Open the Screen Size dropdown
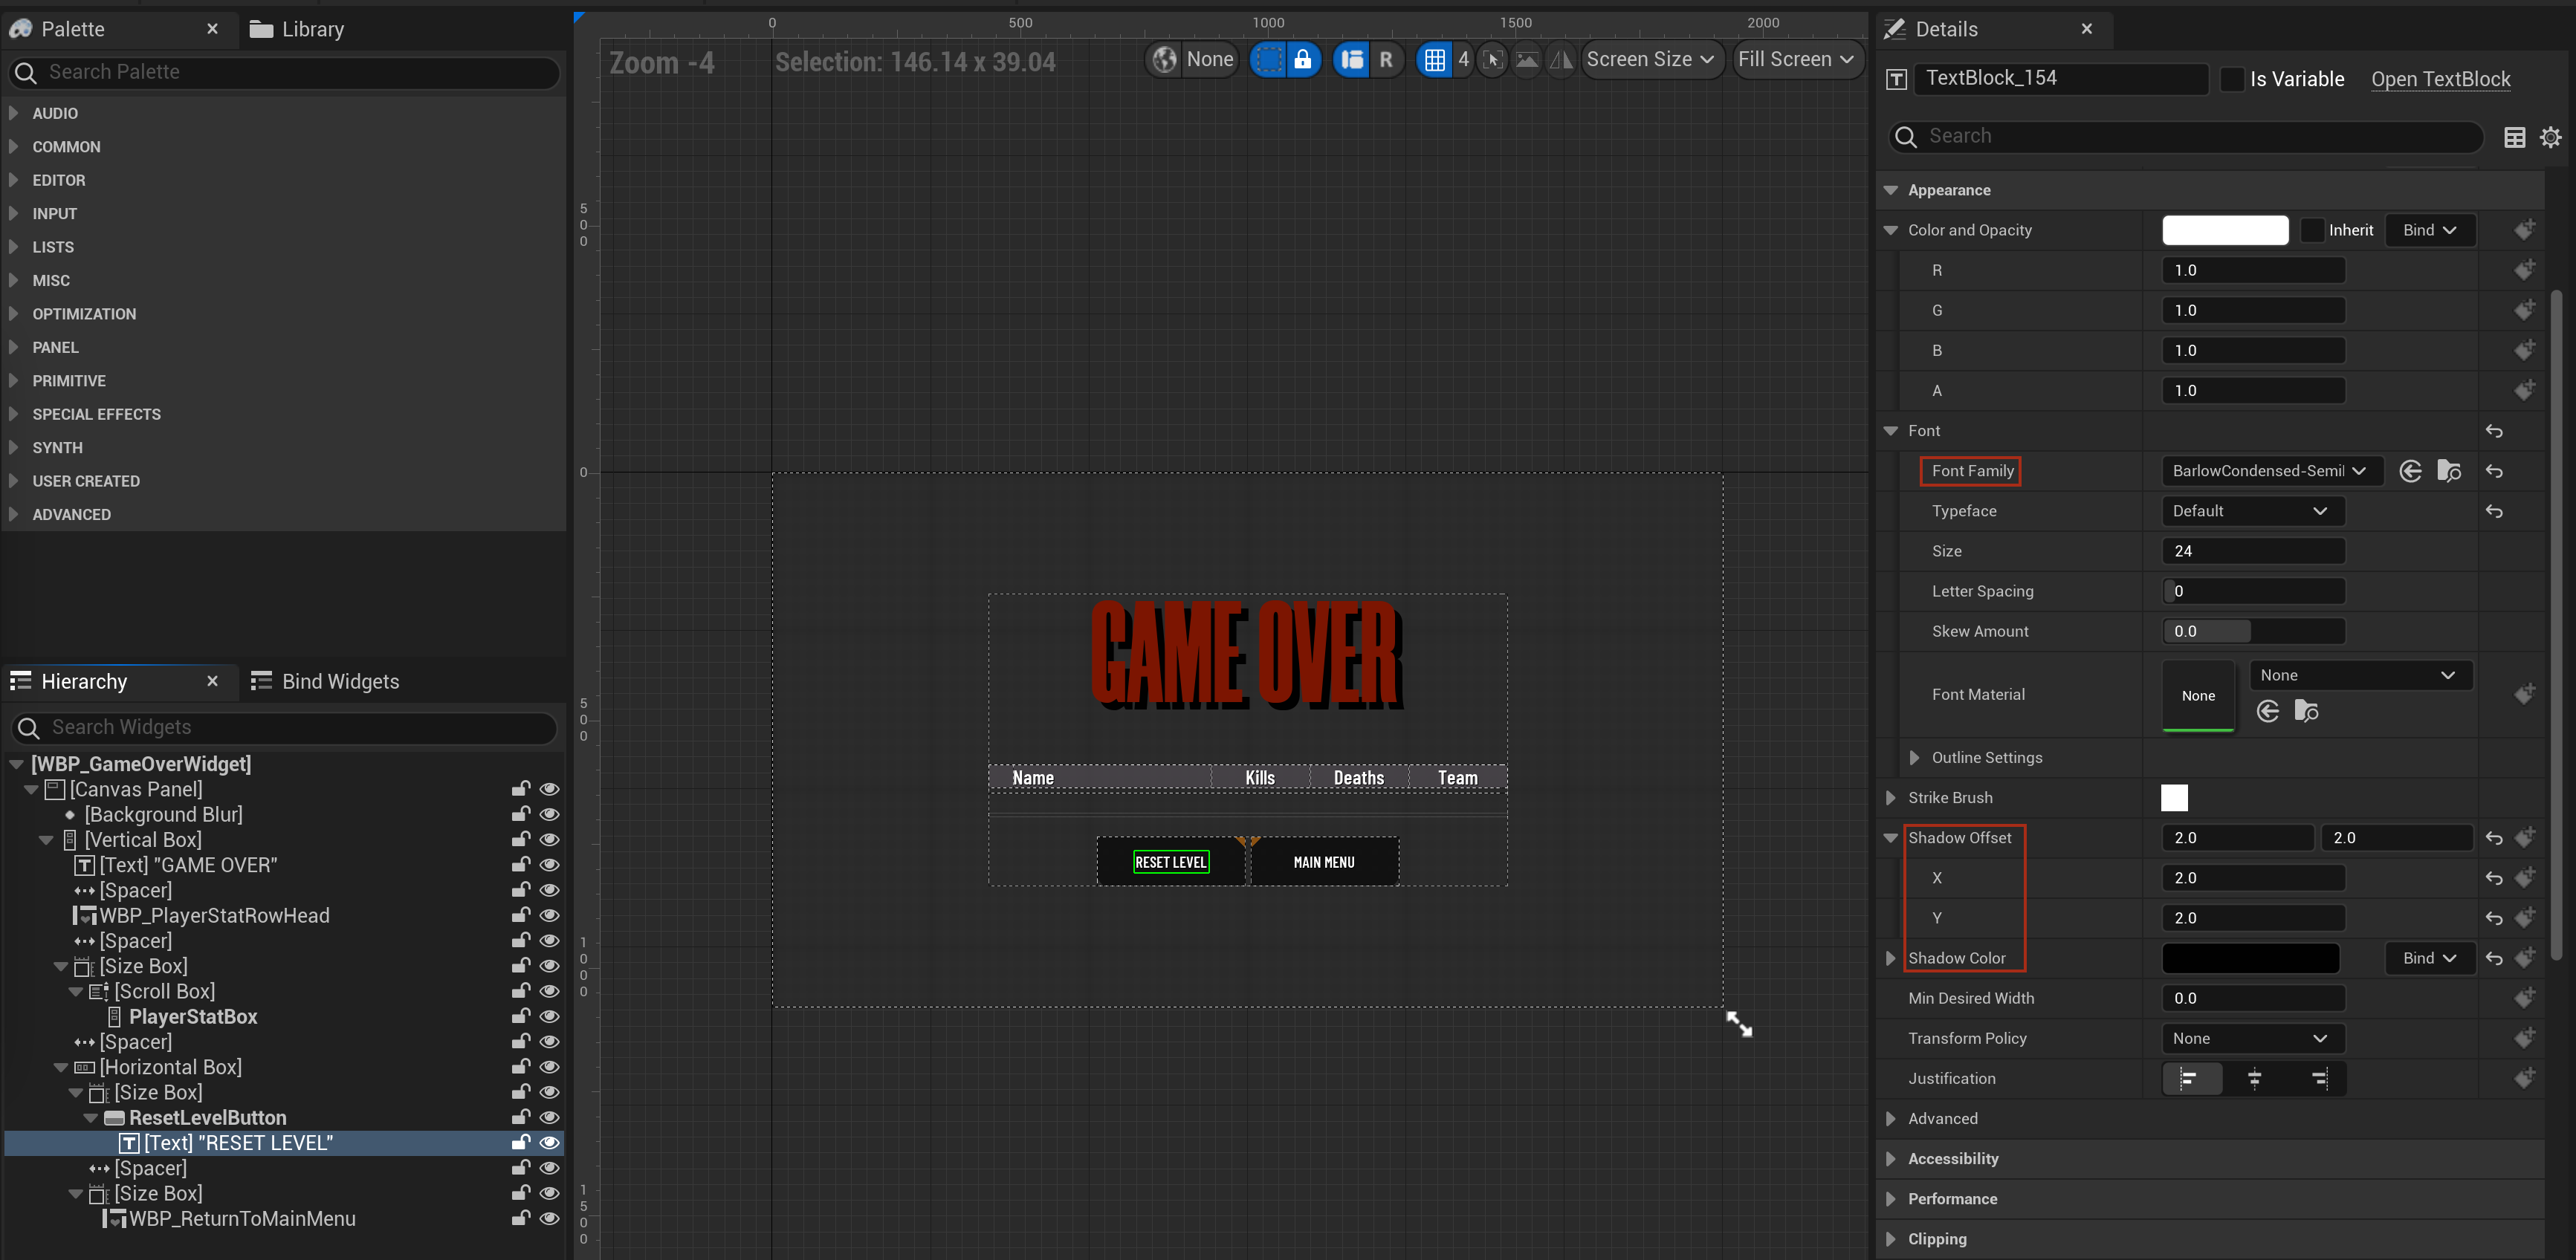2576x1260 pixels. click(x=1651, y=60)
